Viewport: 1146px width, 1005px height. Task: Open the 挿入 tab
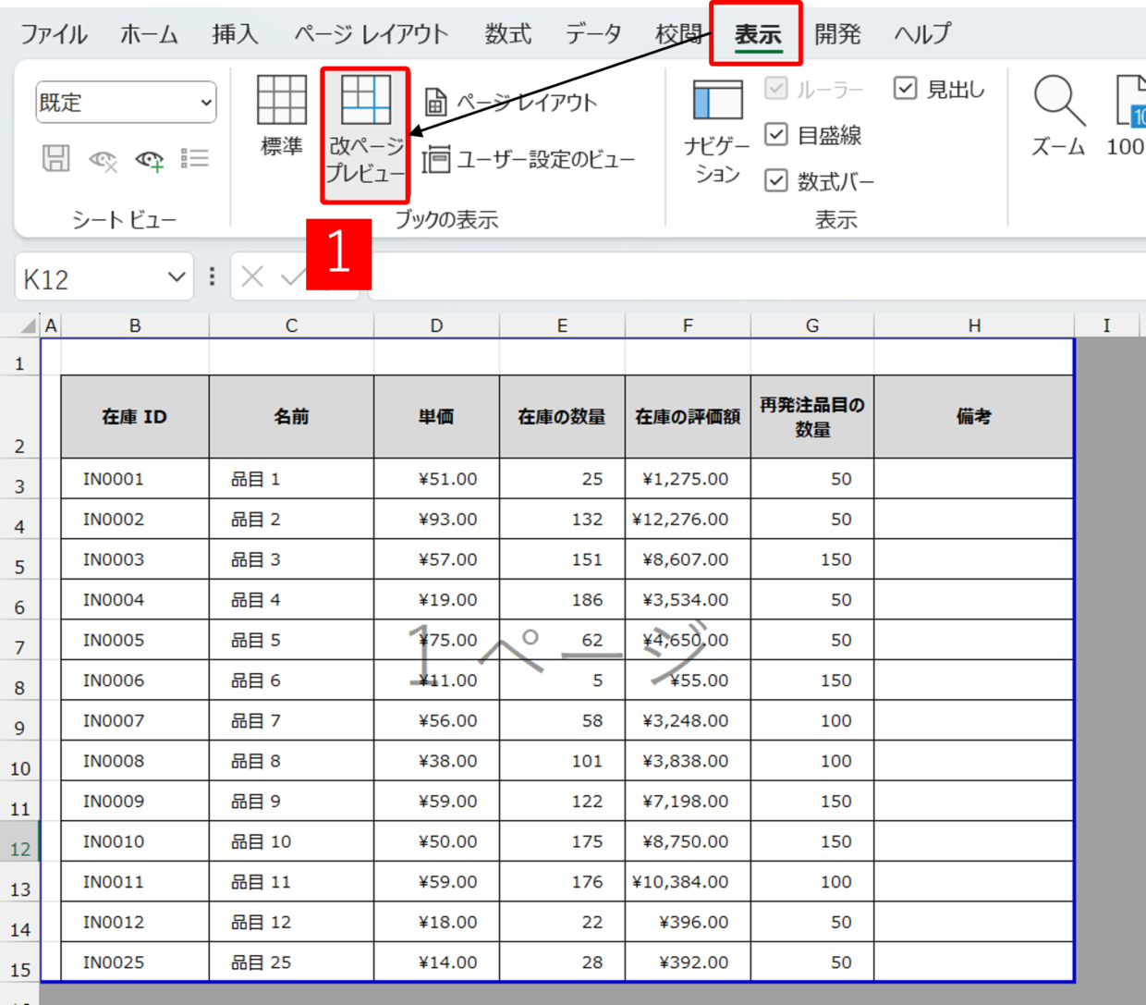click(x=235, y=34)
